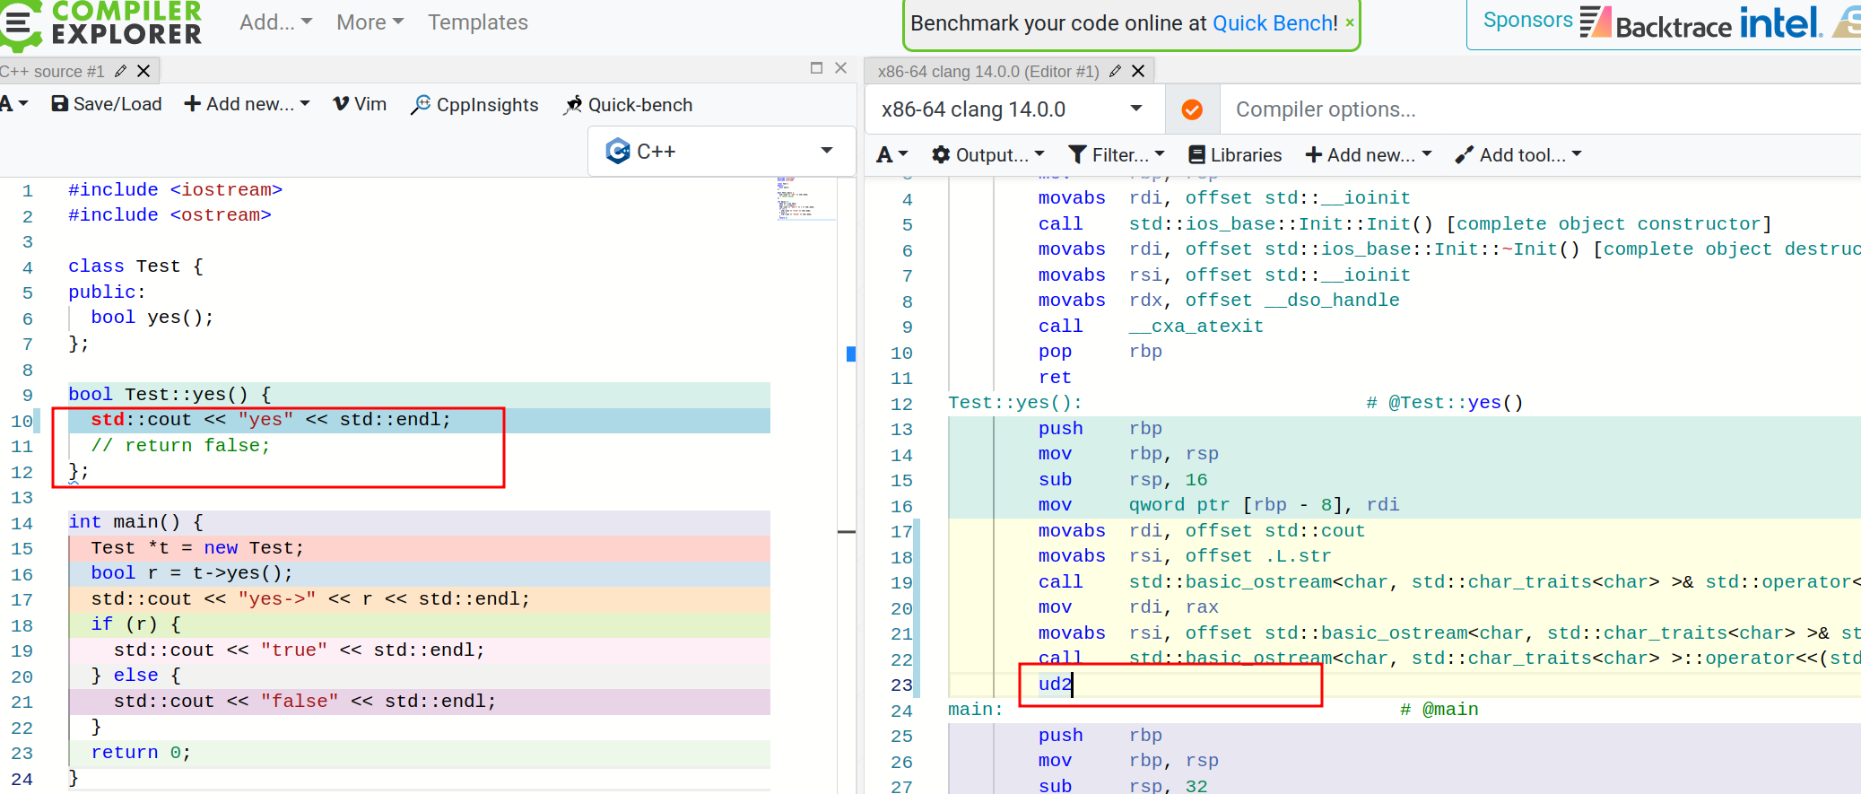
Task: Select the x86-64 clang 14.0.0 tab
Action: click(987, 71)
